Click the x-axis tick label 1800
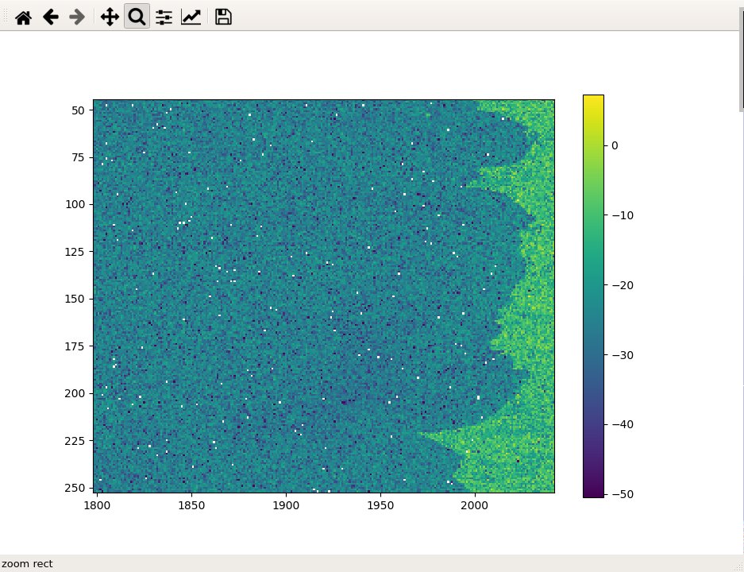The image size is (744, 572). pos(97,505)
